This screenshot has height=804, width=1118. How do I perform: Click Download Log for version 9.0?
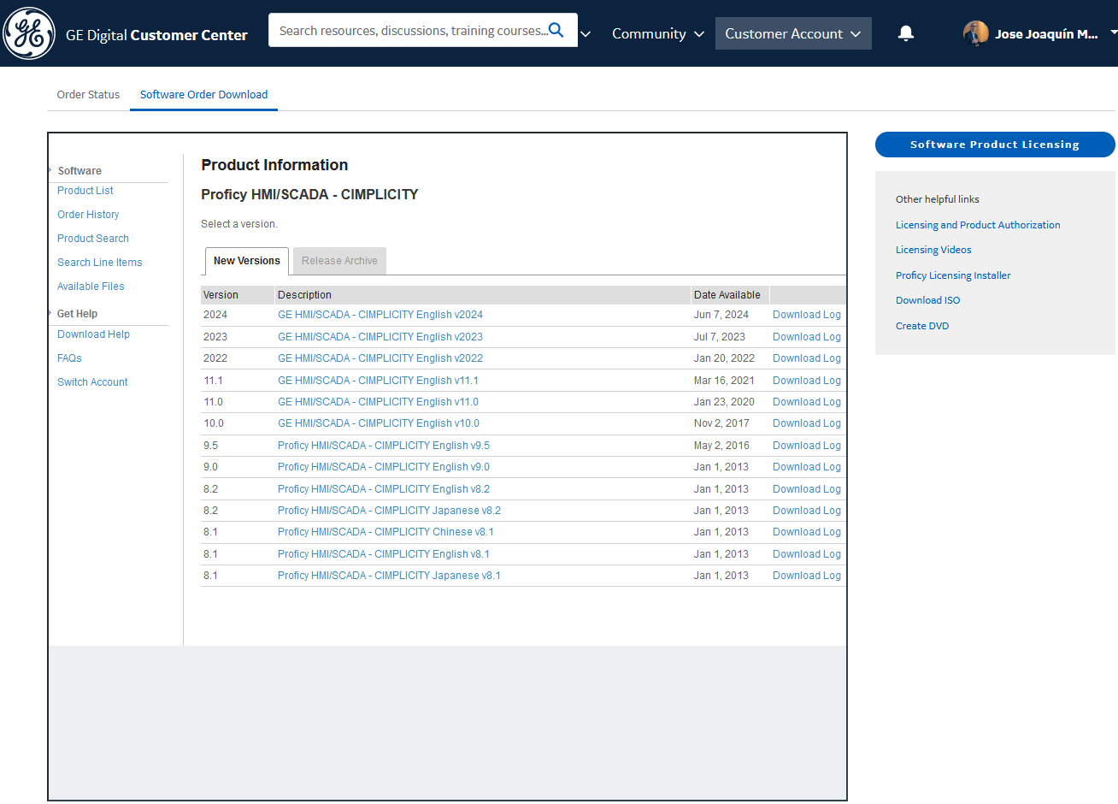[x=807, y=467]
